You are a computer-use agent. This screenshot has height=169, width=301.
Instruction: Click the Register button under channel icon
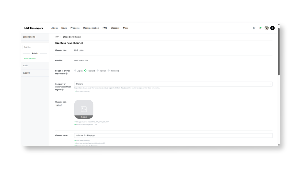pyautogui.click(x=84, y=117)
